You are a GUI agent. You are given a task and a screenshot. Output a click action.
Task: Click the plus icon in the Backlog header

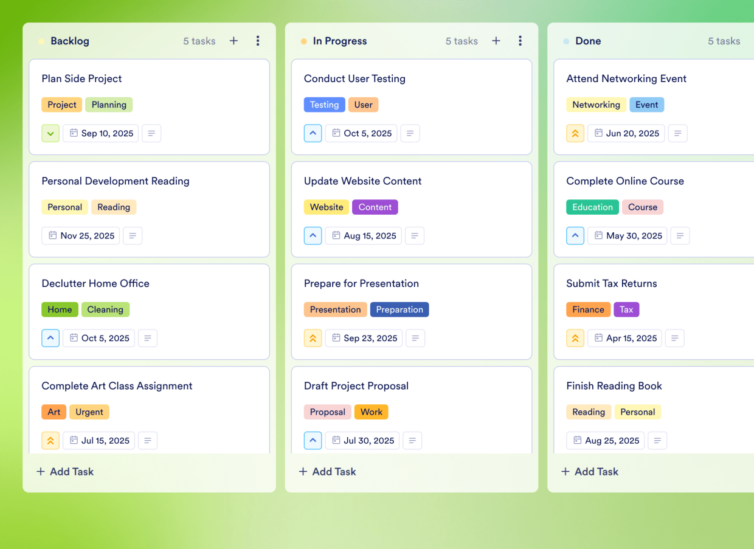coord(233,41)
